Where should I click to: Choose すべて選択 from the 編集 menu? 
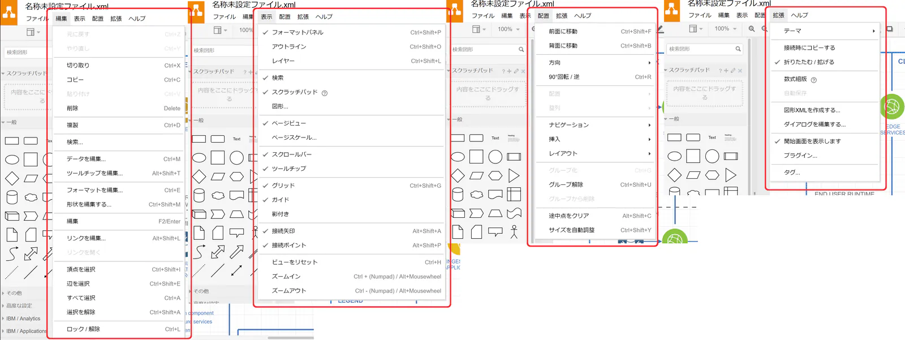click(119, 298)
